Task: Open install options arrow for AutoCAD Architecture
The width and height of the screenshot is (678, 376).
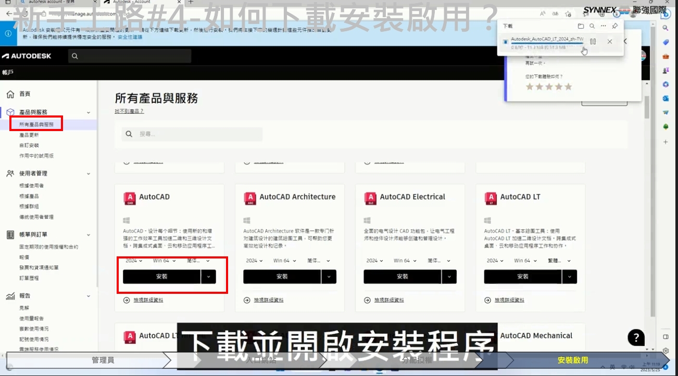Action: [x=329, y=277]
